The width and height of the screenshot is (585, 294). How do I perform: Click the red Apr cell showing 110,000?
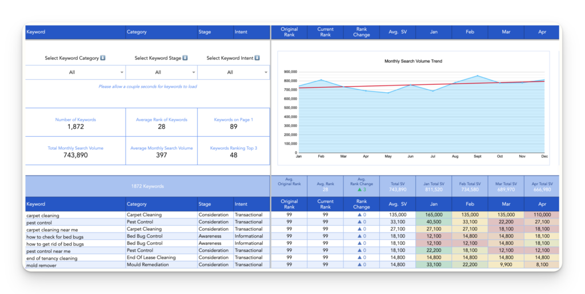[542, 215]
